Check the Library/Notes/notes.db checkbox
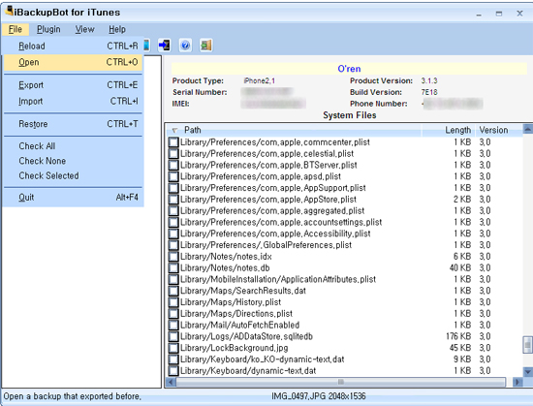The width and height of the screenshot is (533, 406). (173, 268)
